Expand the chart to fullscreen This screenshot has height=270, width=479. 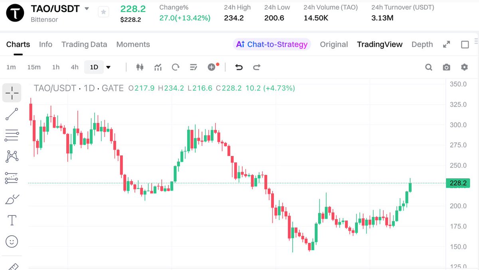[x=447, y=45]
